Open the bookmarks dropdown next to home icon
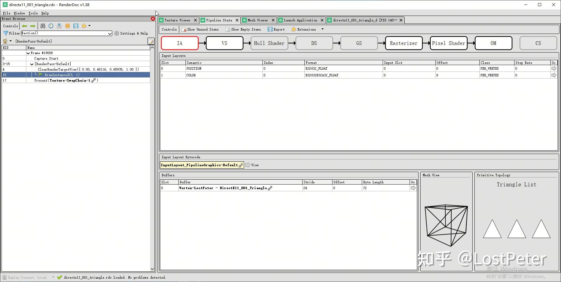Viewport: 561px width, 282px height. (10, 41)
